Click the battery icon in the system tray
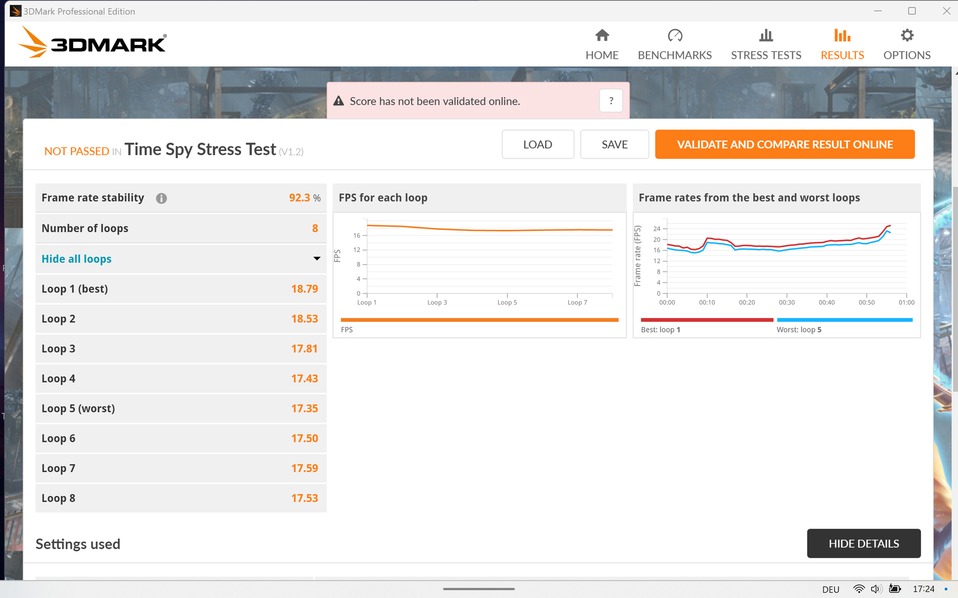The height and width of the screenshot is (598, 958). point(895,589)
